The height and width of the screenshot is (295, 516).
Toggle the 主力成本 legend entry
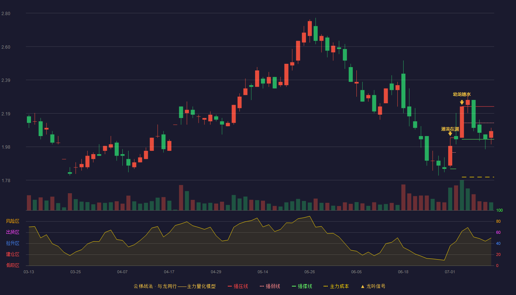(336, 286)
